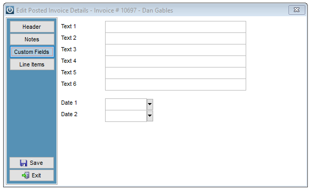This screenshot has height=191, width=311.
Task: Focus the Date 2 date field
Action: [x=126, y=116]
